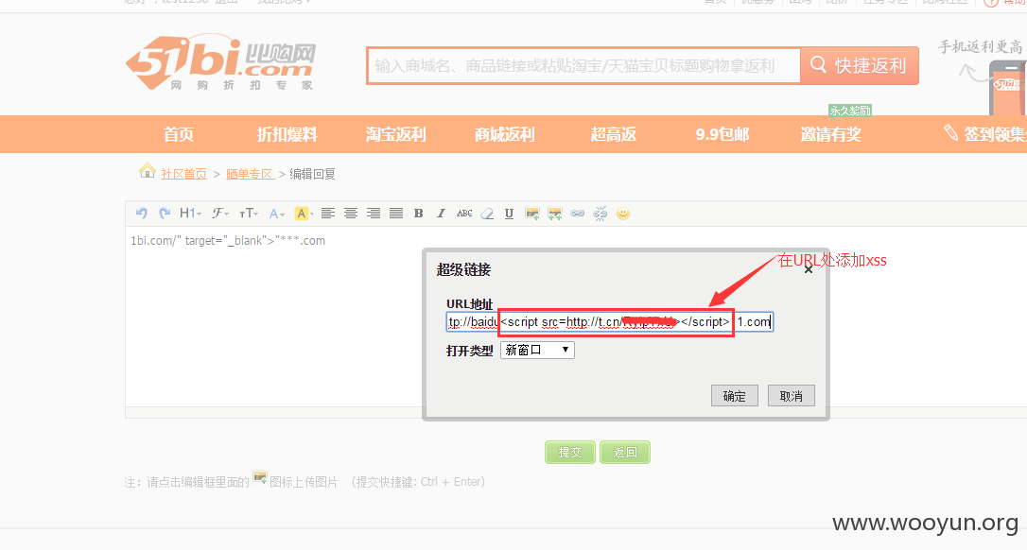The width and height of the screenshot is (1027, 550).
Task: Click the 返回 button
Action: tap(625, 452)
